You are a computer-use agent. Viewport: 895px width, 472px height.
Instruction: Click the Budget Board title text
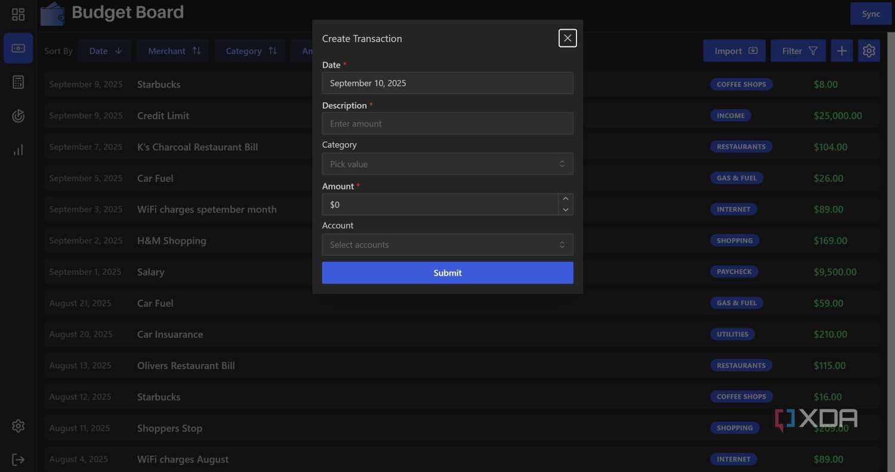128,13
